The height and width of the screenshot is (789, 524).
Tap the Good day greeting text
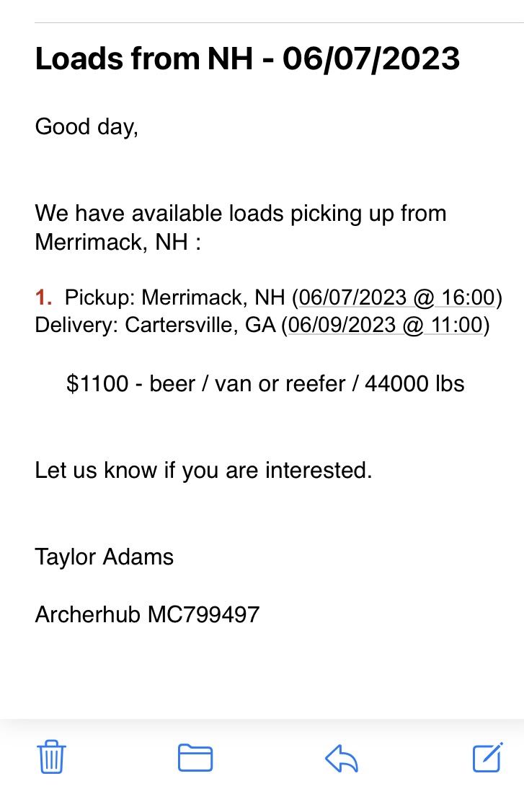[x=86, y=127]
